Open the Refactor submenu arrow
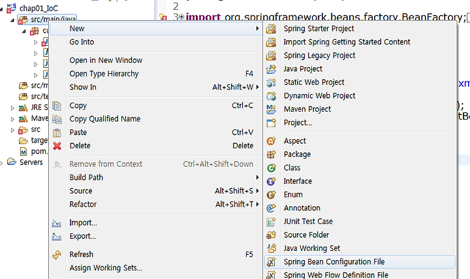Screen dimensions: 470x279 click(x=257, y=205)
